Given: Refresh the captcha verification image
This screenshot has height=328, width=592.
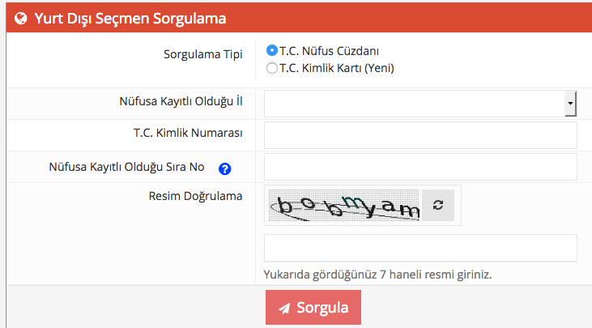Looking at the screenshot, I should click(x=438, y=206).
